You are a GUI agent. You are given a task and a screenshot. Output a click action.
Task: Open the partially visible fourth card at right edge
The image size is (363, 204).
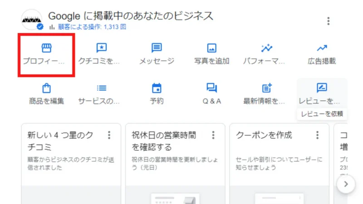tap(341, 164)
